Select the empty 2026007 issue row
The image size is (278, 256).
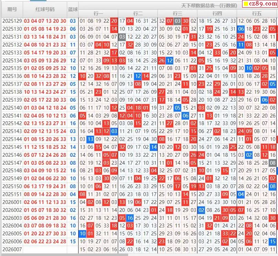[x=12, y=249]
